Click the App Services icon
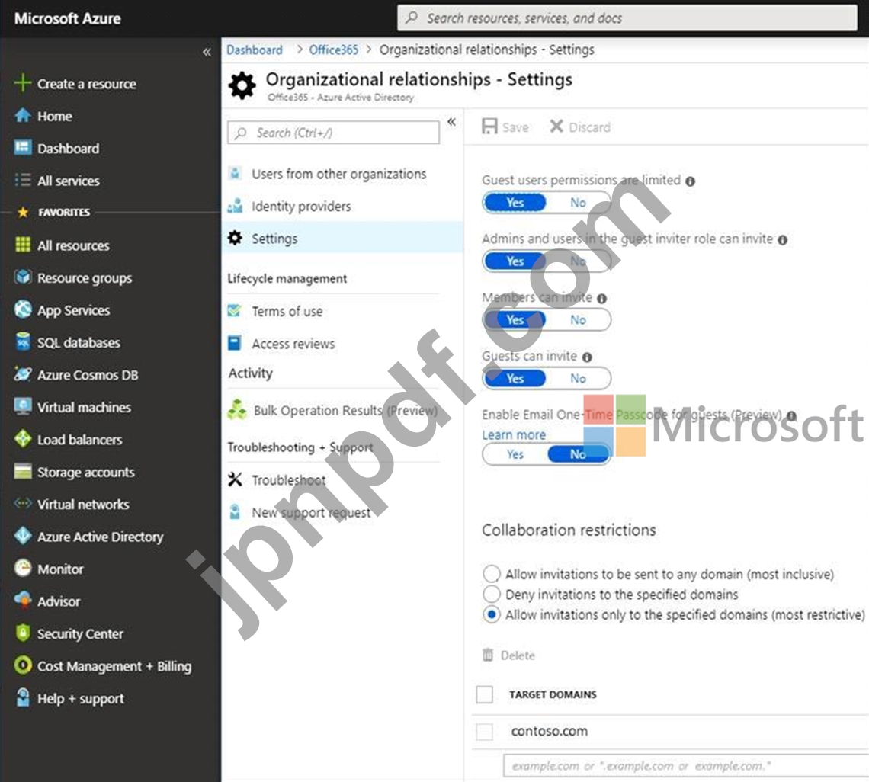Image resolution: width=869 pixels, height=782 pixels. point(23,309)
